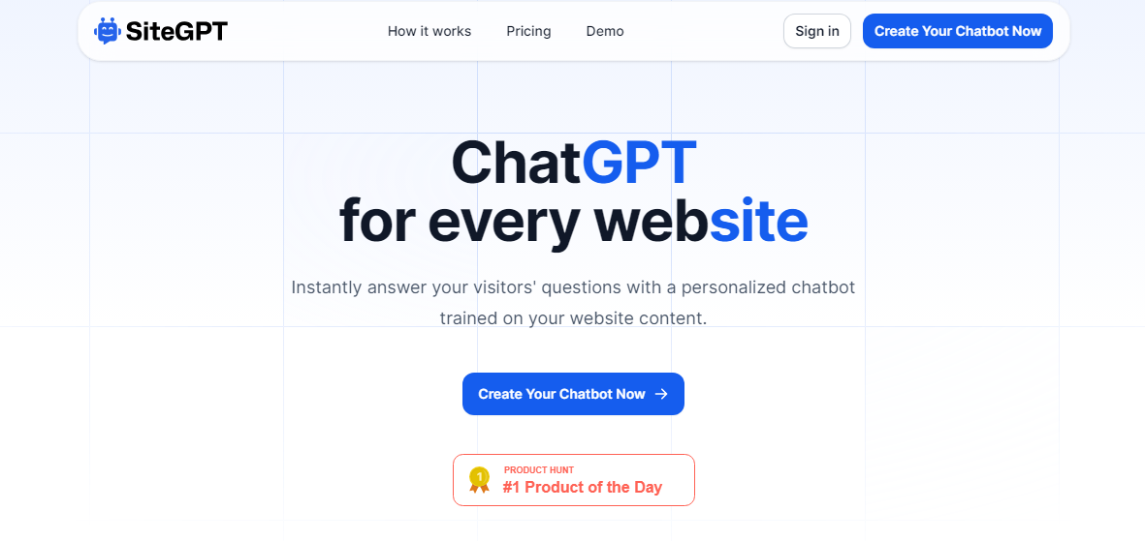
Task: Open the Demo nav link
Action: point(605,31)
